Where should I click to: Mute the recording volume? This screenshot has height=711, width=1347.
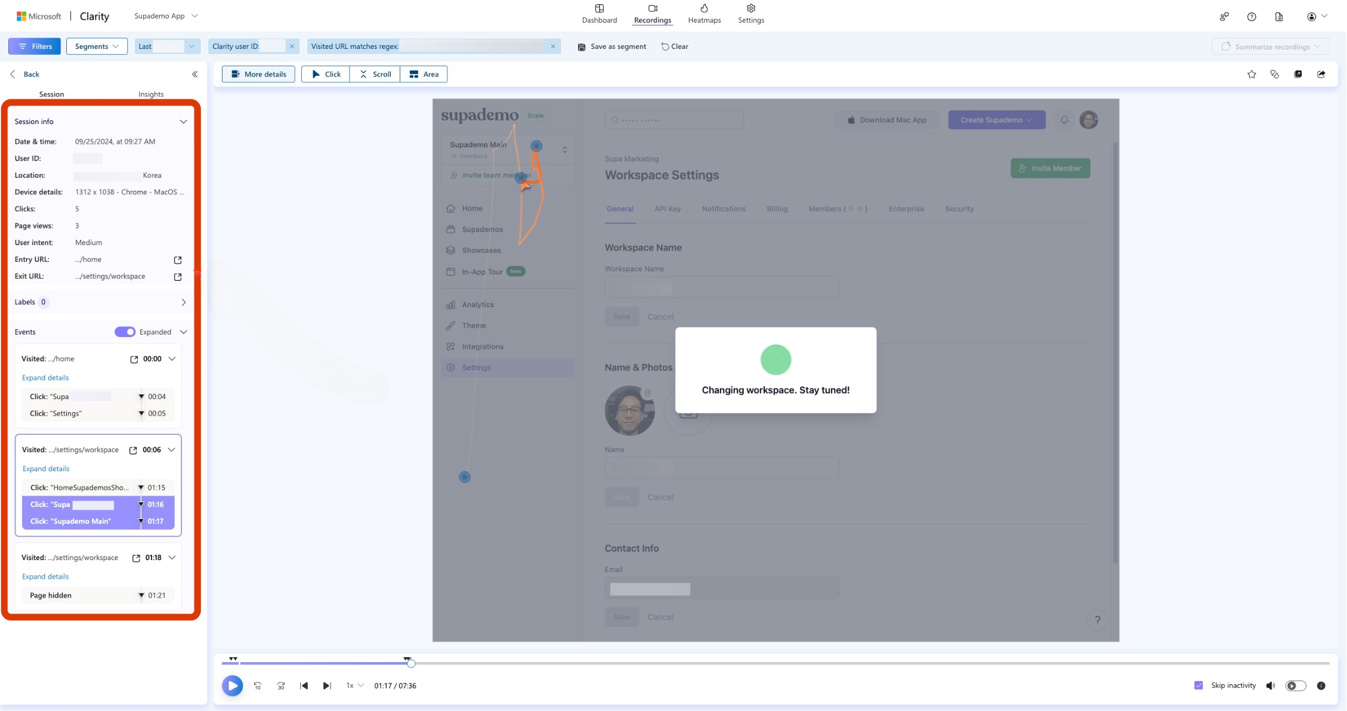point(1271,685)
